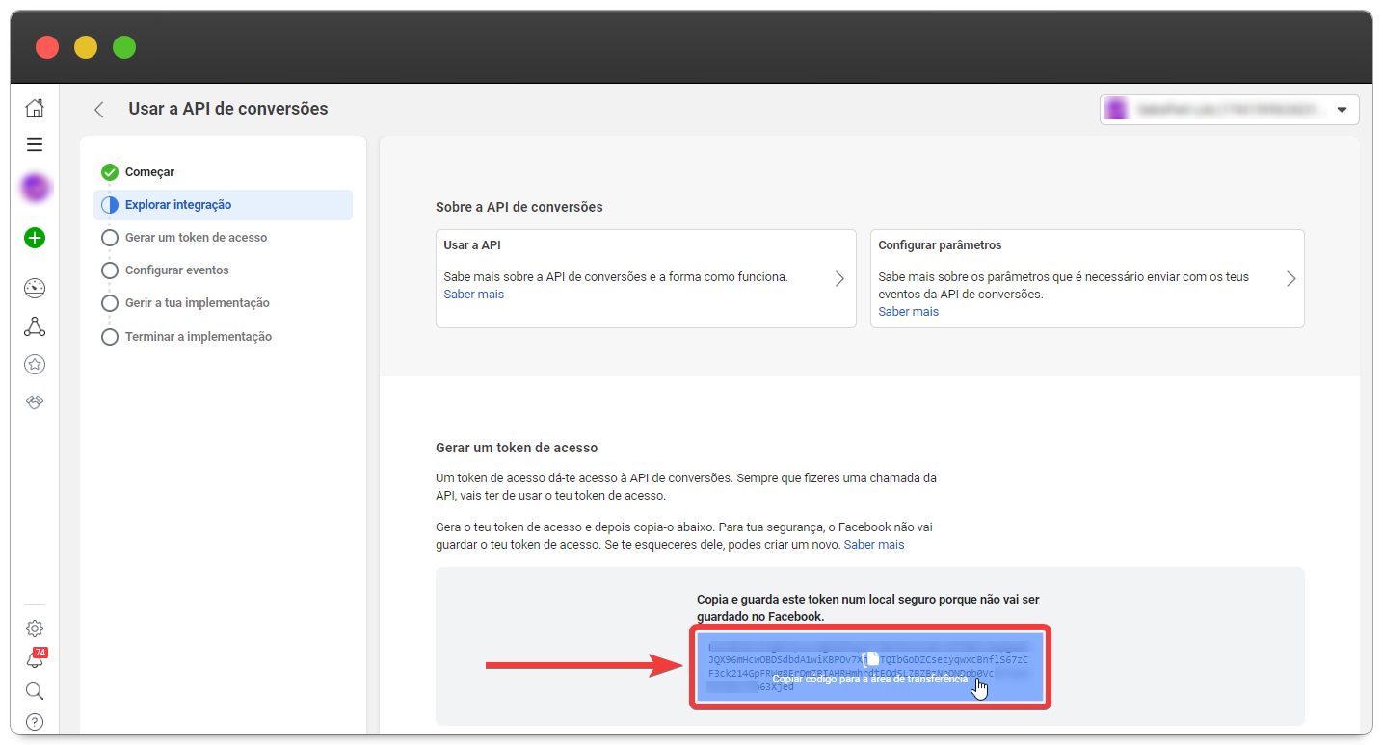
Task: Select the 'Gerar um token de acesso' step
Action: click(196, 238)
